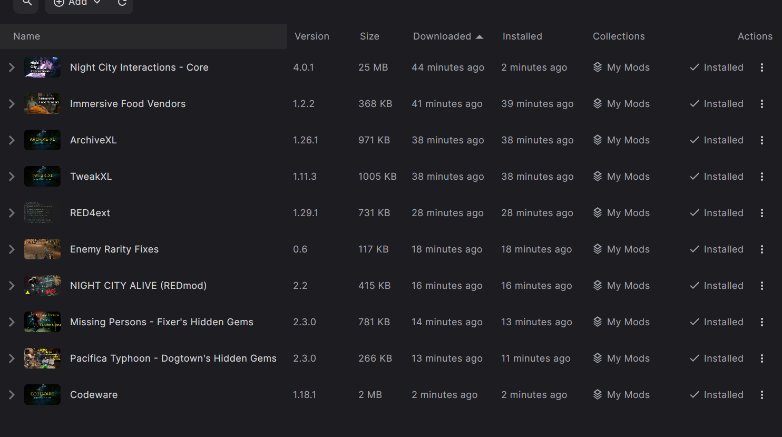Toggle Installed status for RED4ext
782x437 pixels.
pos(717,213)
